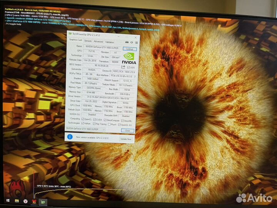The image size is (277, 208).
Task: Click the Update Now button
Action: coord(126,139)
